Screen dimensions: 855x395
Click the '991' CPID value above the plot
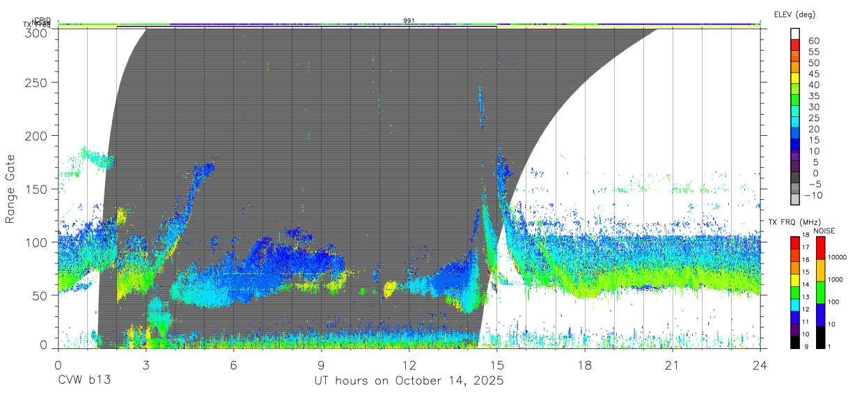click(409, 20)
